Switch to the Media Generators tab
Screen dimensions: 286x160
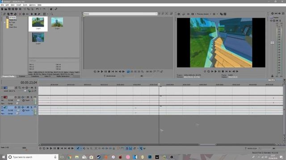click(63, 76)
